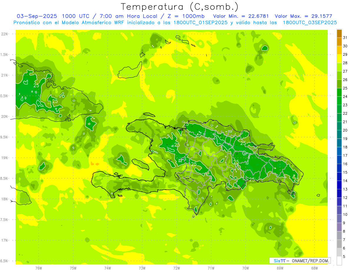This screenshot has width=353, height=272.
Task: Click the "Valor Min. = 22.6781" text
Action: point(241,16)
